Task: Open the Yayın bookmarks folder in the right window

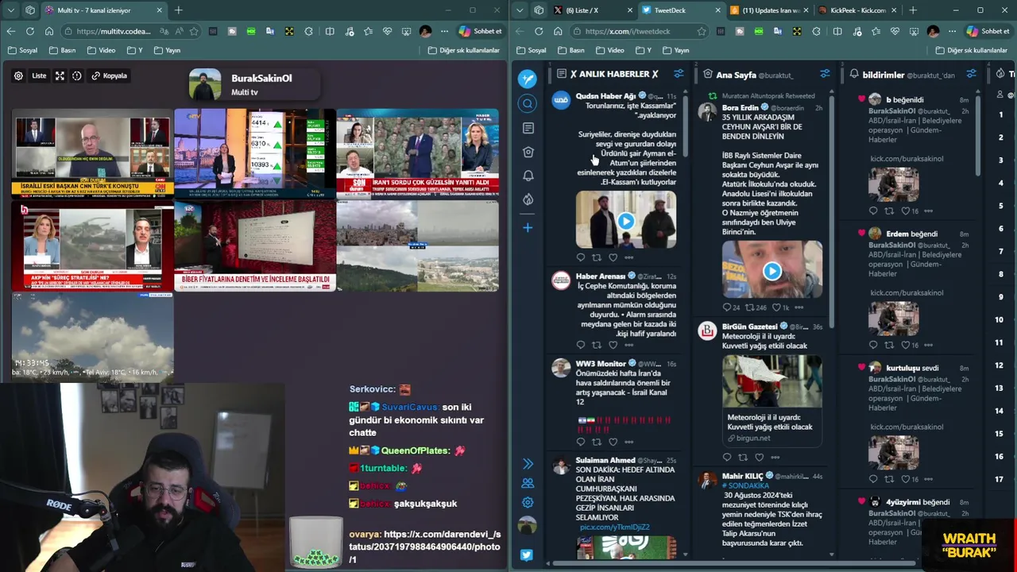Action: [675, 50]
